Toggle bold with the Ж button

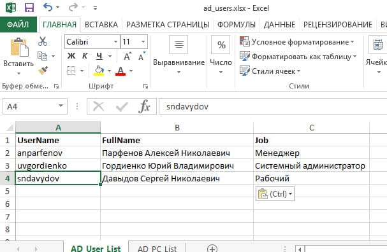pyautogui.click(x=71, y=56)
